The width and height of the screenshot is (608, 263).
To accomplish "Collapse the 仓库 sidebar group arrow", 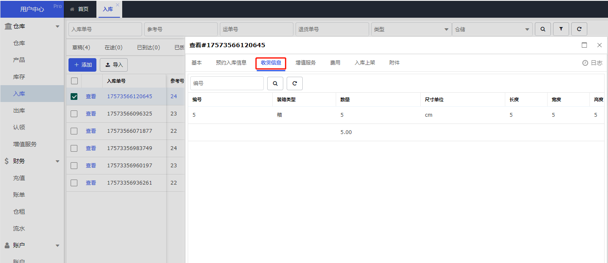I will coord(58,27).
